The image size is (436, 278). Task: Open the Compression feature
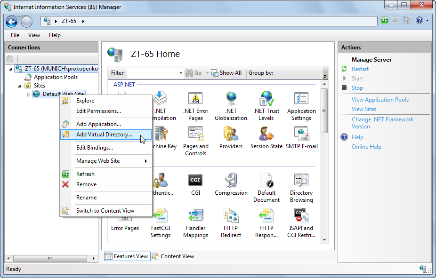click(x=231, y=184)
